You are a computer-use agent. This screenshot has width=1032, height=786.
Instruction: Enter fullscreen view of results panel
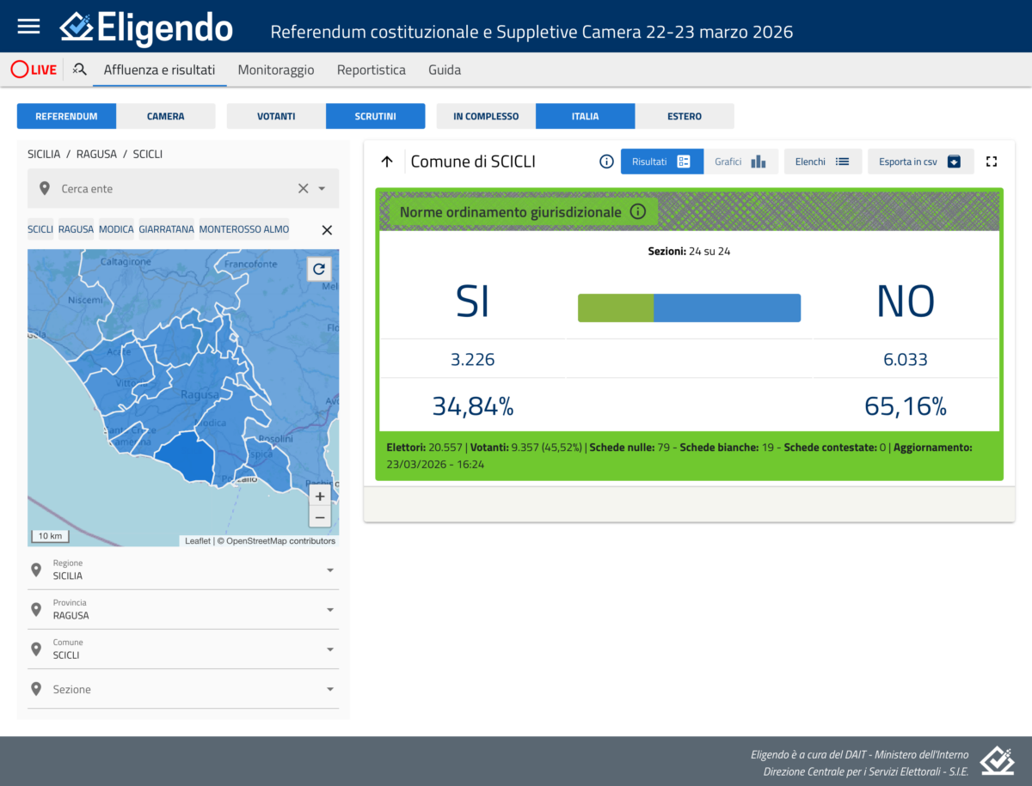point(992,161)
